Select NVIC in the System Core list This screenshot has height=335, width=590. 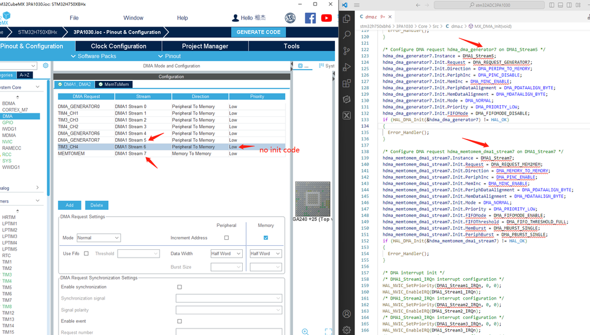[7, 142]
